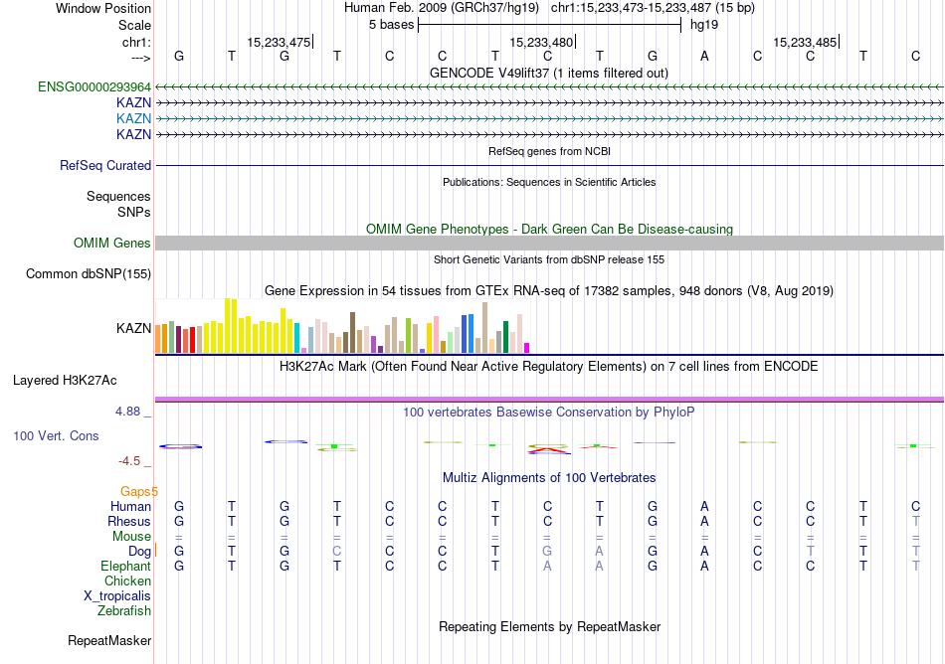
Task: Click 'Basewise Conservation by PhyloP' title
Action: click(x=548, y=413)
